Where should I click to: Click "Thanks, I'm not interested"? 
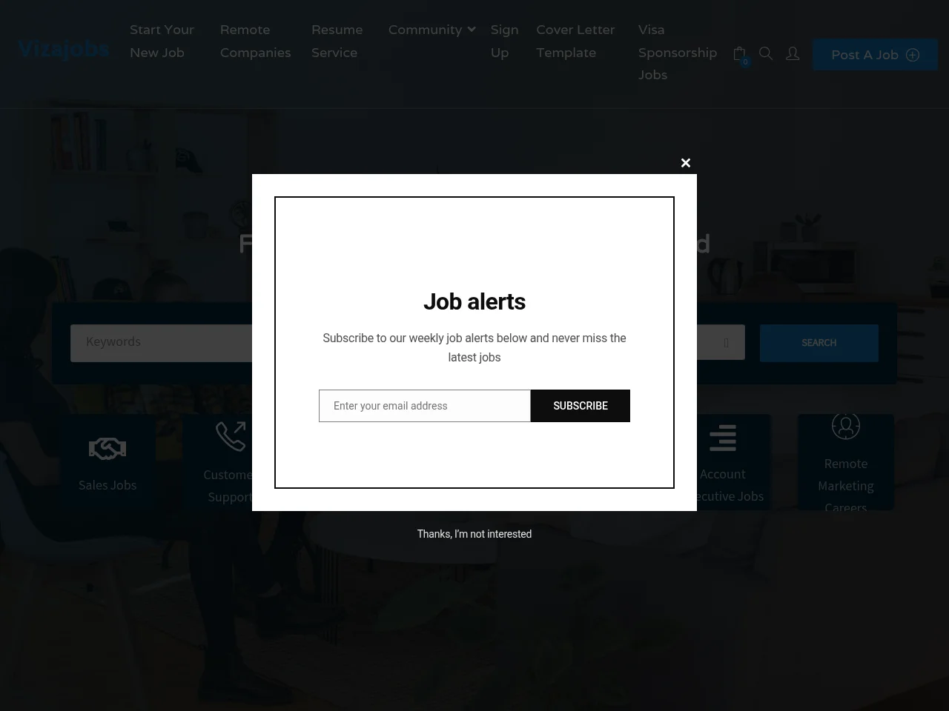pyautogui.click(x=474, y=534)
